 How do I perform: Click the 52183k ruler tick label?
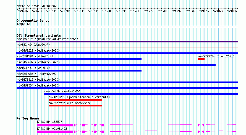pos(232,11)
